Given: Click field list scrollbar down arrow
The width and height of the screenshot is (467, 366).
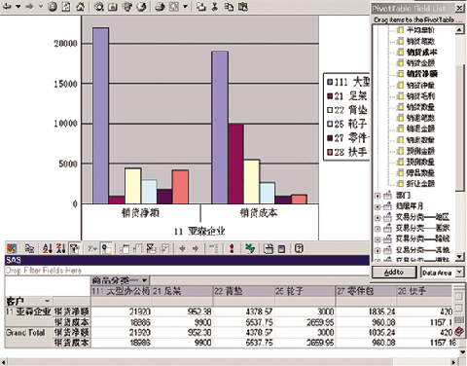Looking at the screenshot, I should (x=459, y=257).
